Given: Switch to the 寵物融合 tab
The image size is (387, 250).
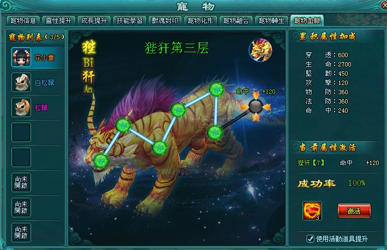Looking at the screenshot, I should pos(236,21).
